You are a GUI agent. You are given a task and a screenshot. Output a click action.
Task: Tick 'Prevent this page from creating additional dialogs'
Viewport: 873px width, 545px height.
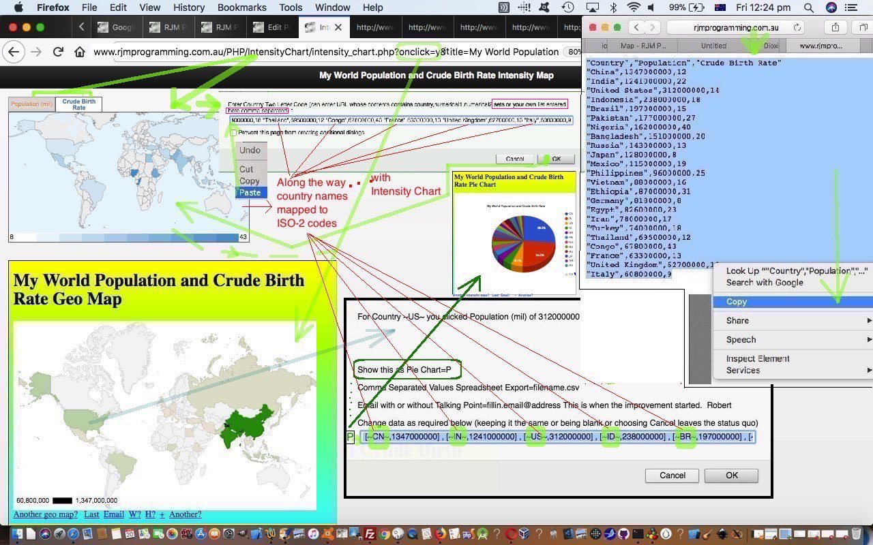click(233, 133)
